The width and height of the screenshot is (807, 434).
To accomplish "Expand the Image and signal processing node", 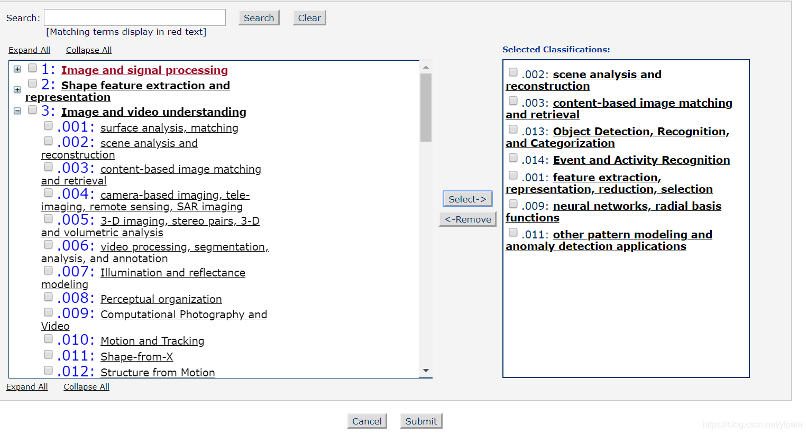I will point(17,69).
